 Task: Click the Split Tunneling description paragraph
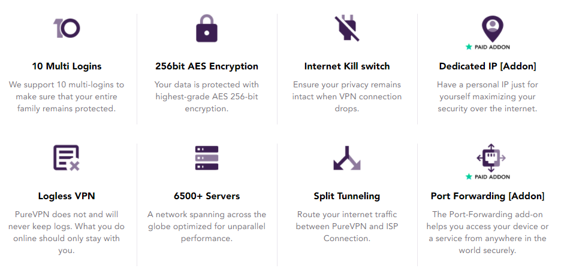347,226
